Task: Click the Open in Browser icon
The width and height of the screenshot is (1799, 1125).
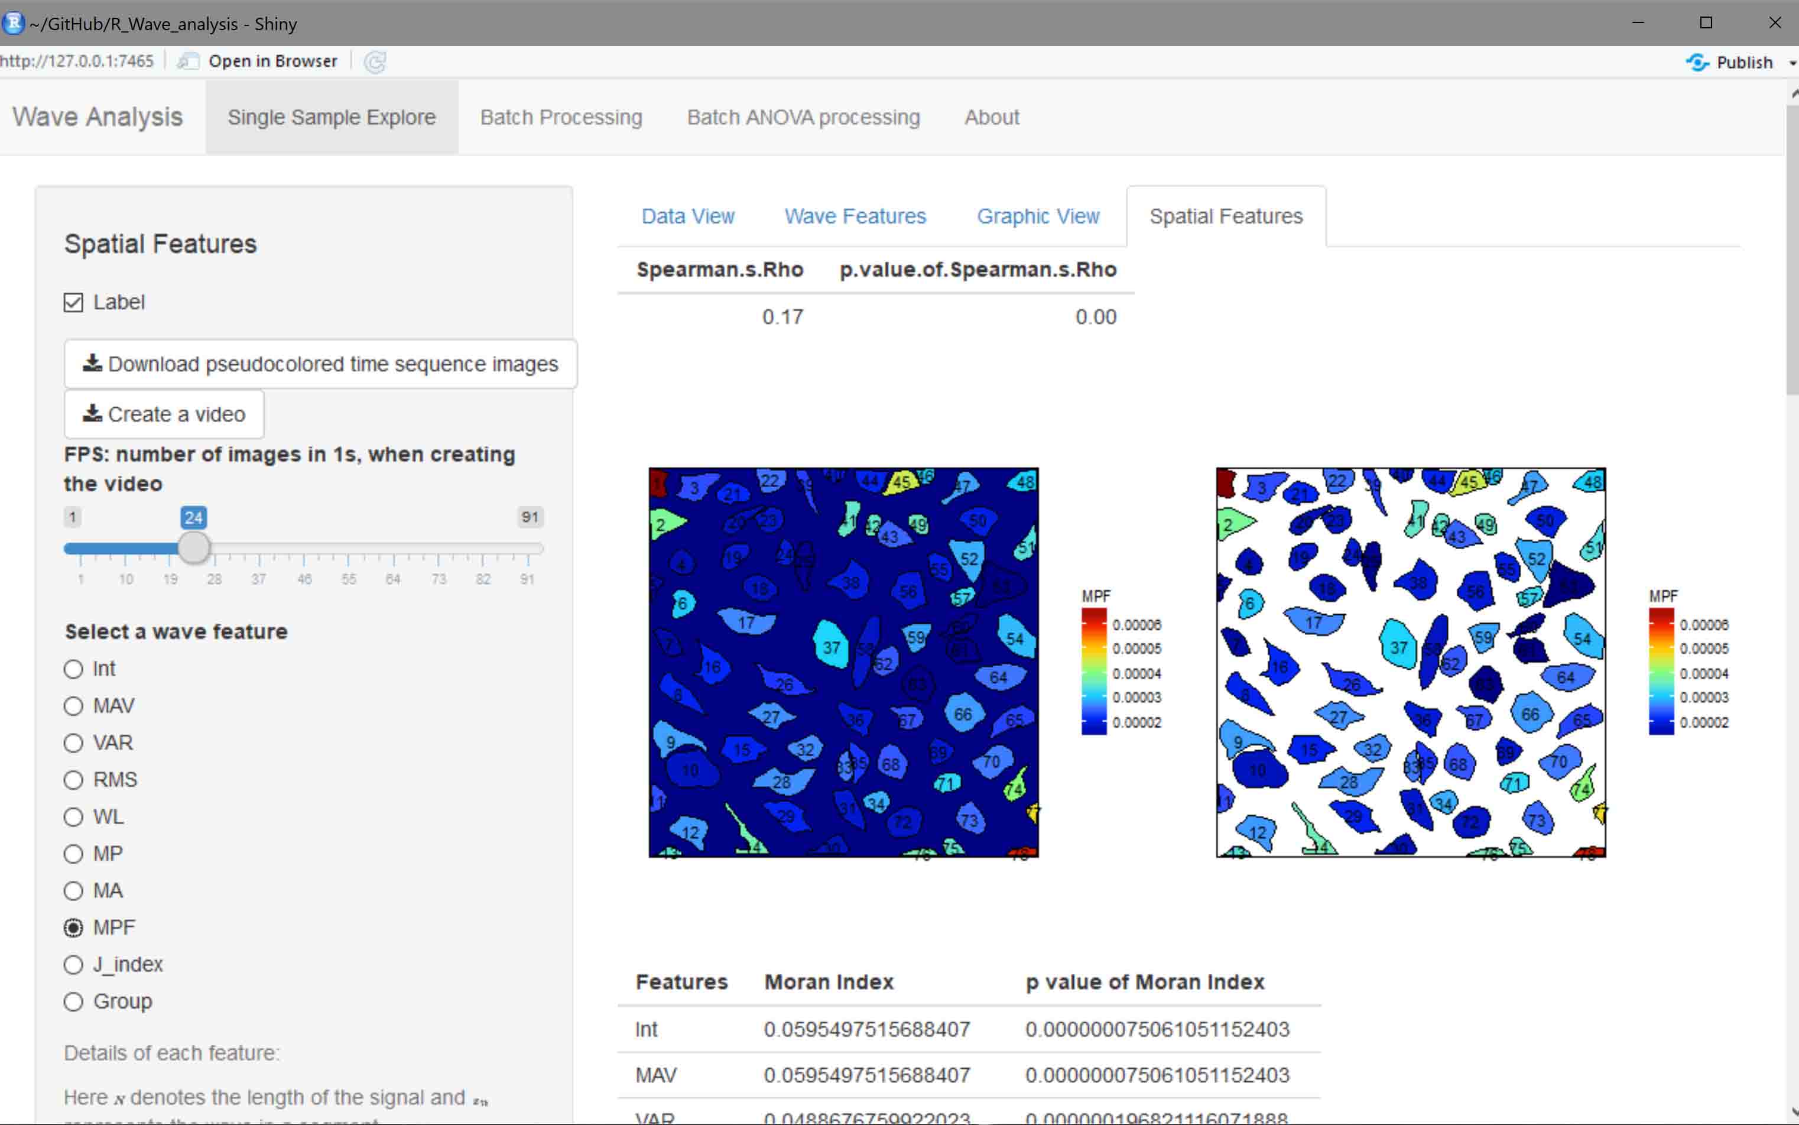Action: [188, 61]
